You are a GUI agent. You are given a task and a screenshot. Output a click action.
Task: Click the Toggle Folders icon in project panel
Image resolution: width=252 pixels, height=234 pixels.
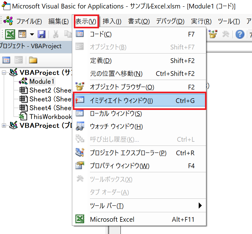[x=33, y=60]
